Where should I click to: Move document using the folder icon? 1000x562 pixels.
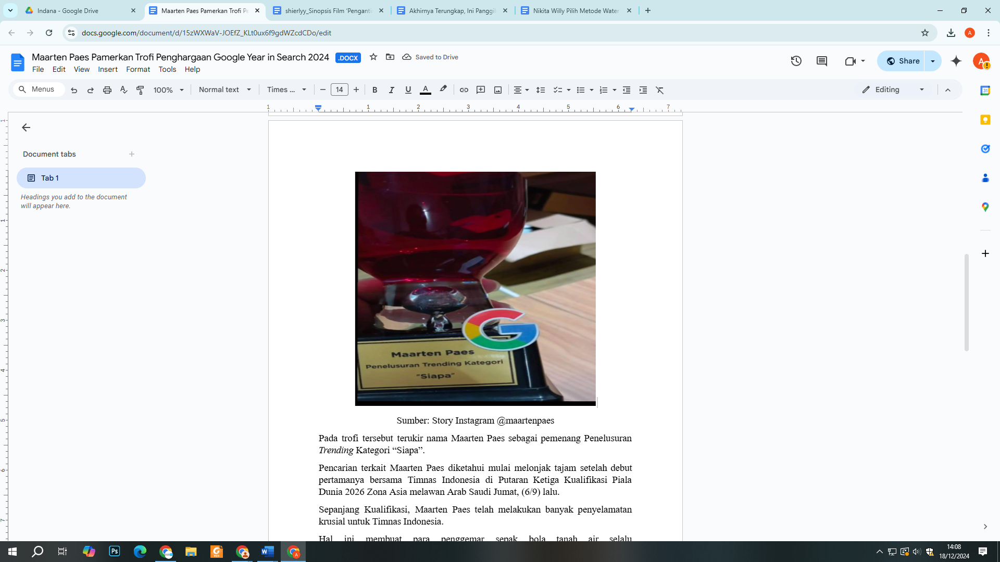390,57
